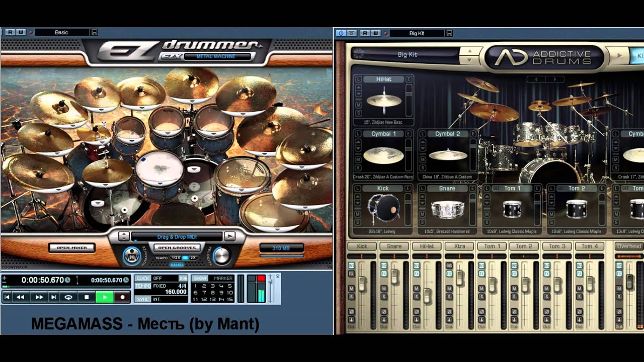Screen dimensions: 644x362
Task: Rewind the transport
Action: point(21,297)
